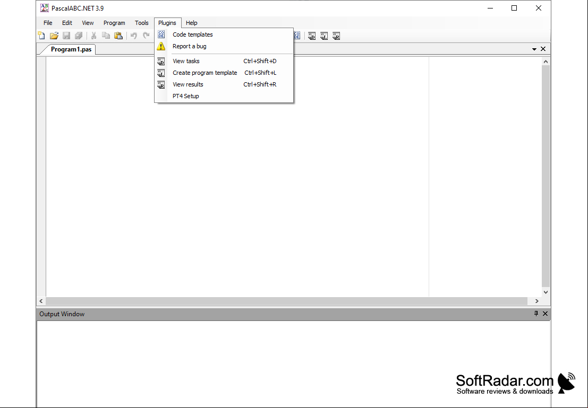588x408 pixels.
Task: Select Create program template entry
Action: (224, 73)
